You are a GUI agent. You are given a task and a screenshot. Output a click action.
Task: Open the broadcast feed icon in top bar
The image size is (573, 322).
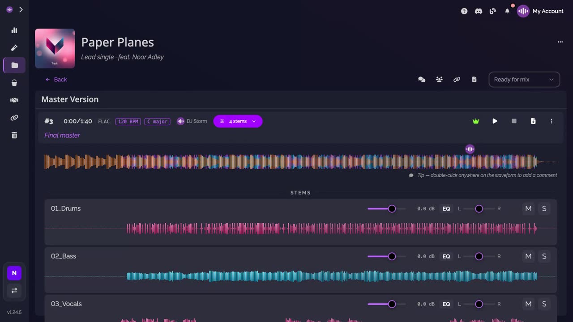(x=493, y=11)
